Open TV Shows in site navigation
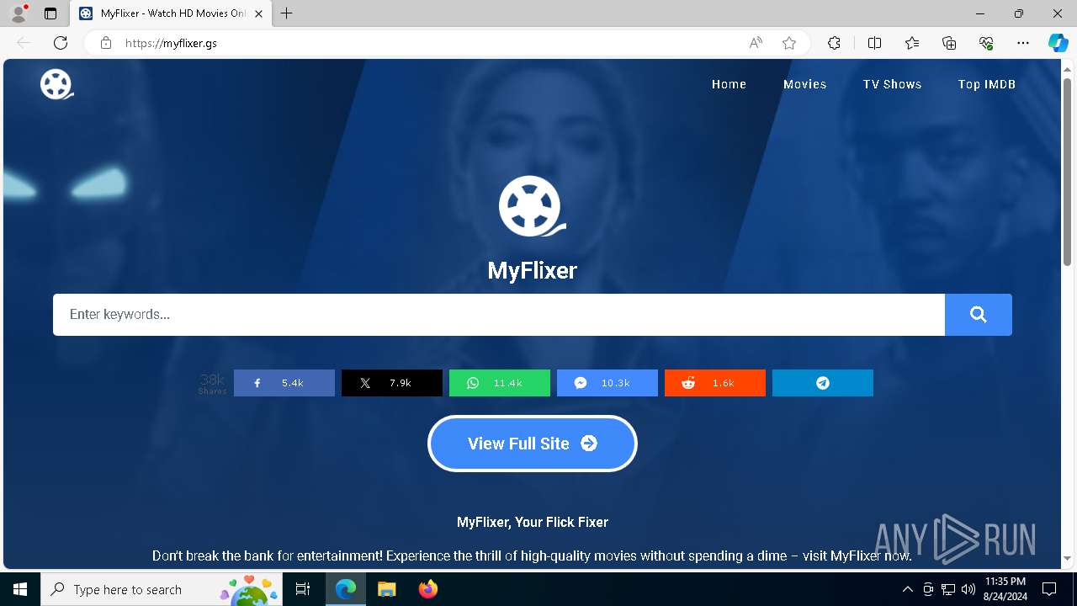 pyautogui.click(x=892, y=84)
